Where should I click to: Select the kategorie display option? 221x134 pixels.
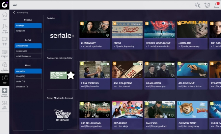28,31
